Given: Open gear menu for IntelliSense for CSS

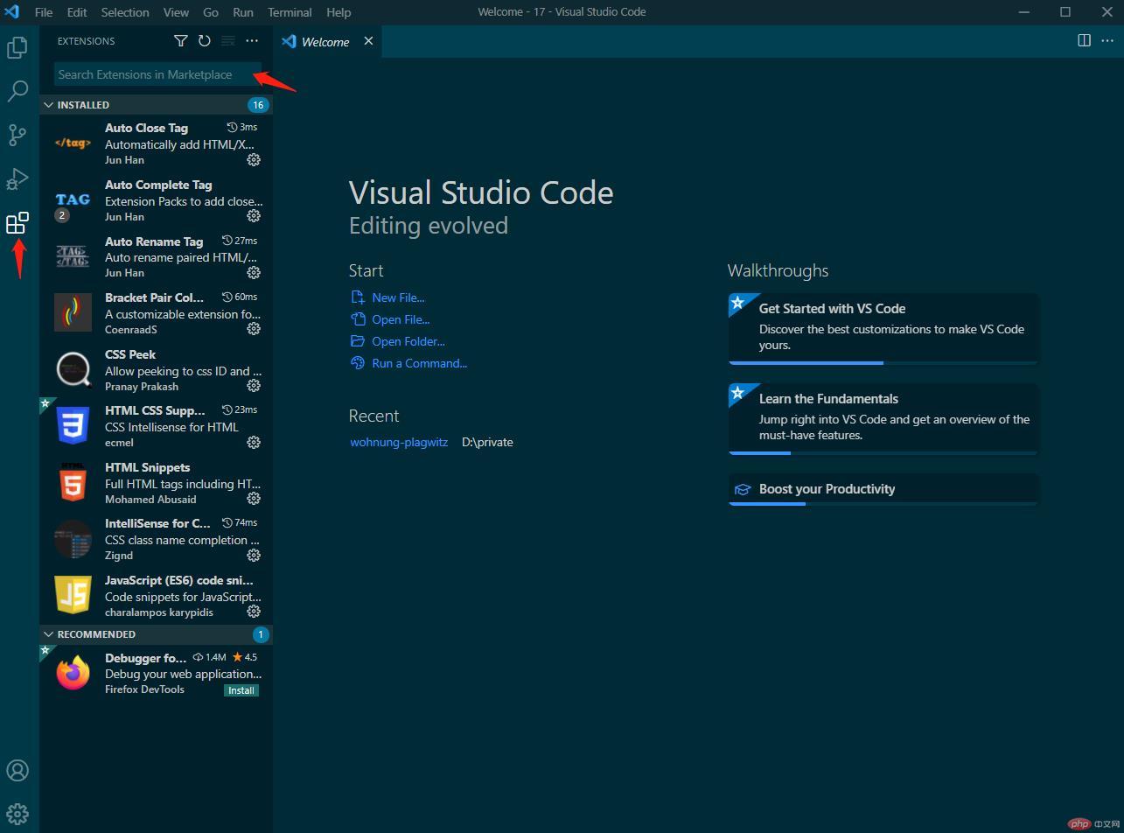Looking at the screenshot, I should click(254, 556).
